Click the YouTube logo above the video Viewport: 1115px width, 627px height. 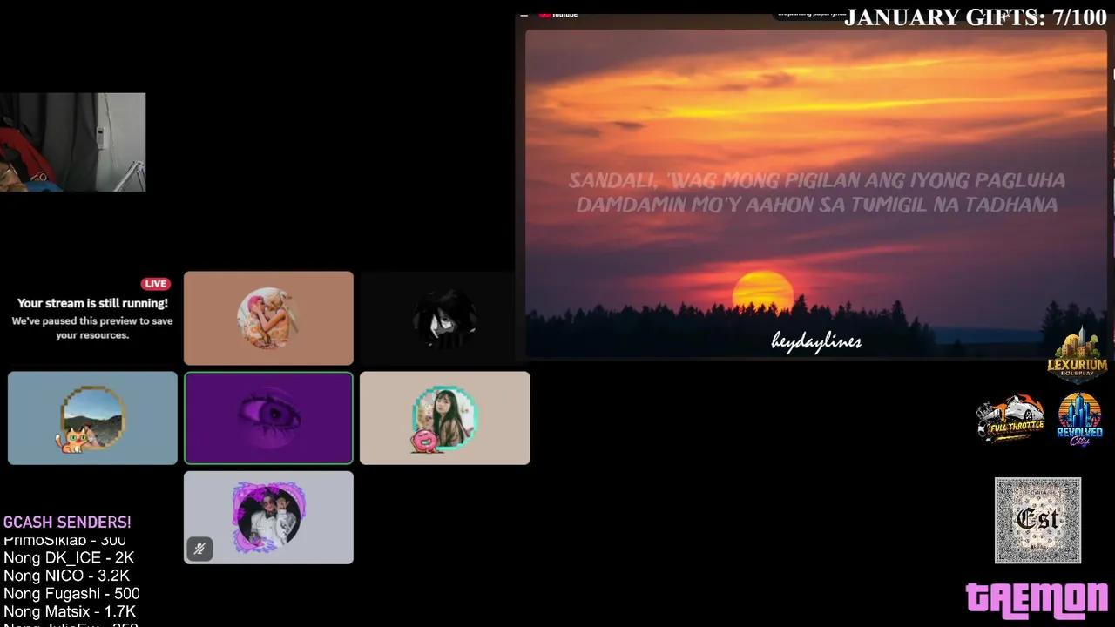[x=558, y=14]
